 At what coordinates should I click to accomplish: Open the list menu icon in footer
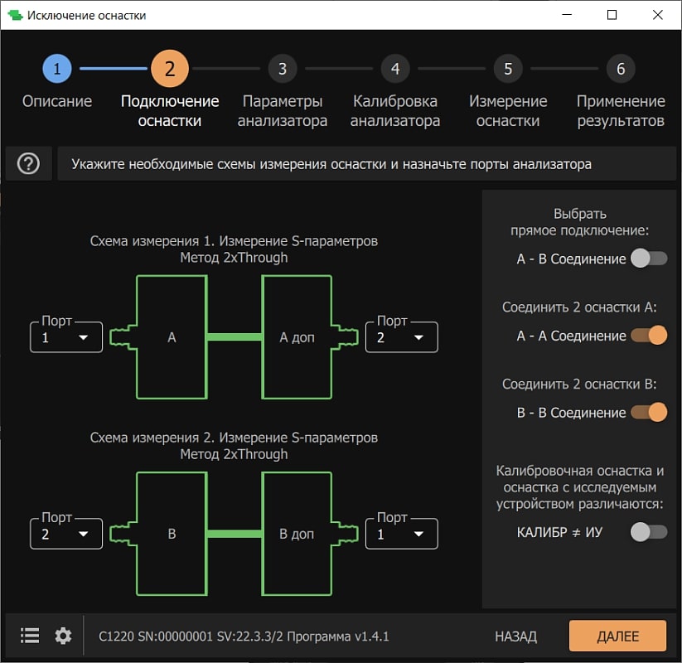click(x=30, y=636)
